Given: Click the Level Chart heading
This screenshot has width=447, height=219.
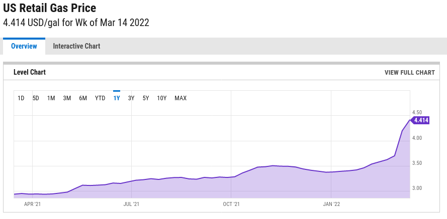Looking at the screenshot, I should pyautogui.click(x=30, y=72).
